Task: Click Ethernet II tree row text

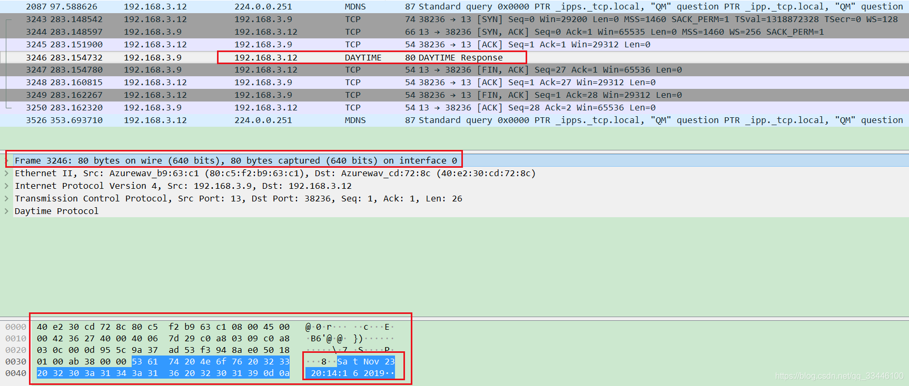Action: pyautogui.click(x=275, y=173)
